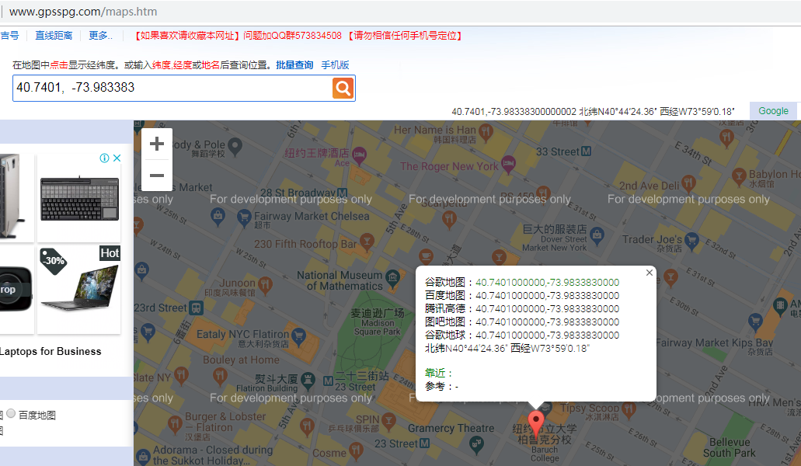Click the Dover Street Market shopping marker
The image size is (801, 466).
click(x=597, y=235)
